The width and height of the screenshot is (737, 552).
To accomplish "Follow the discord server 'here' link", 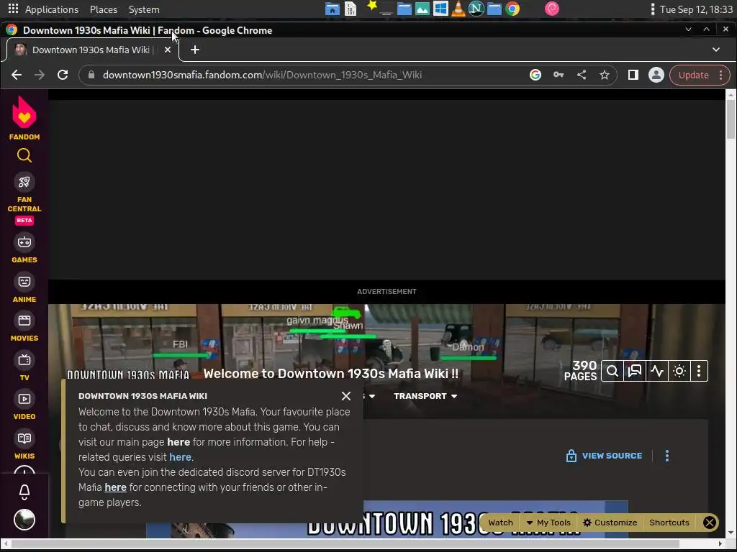I will pyautogui.click(x=116, y=487).
